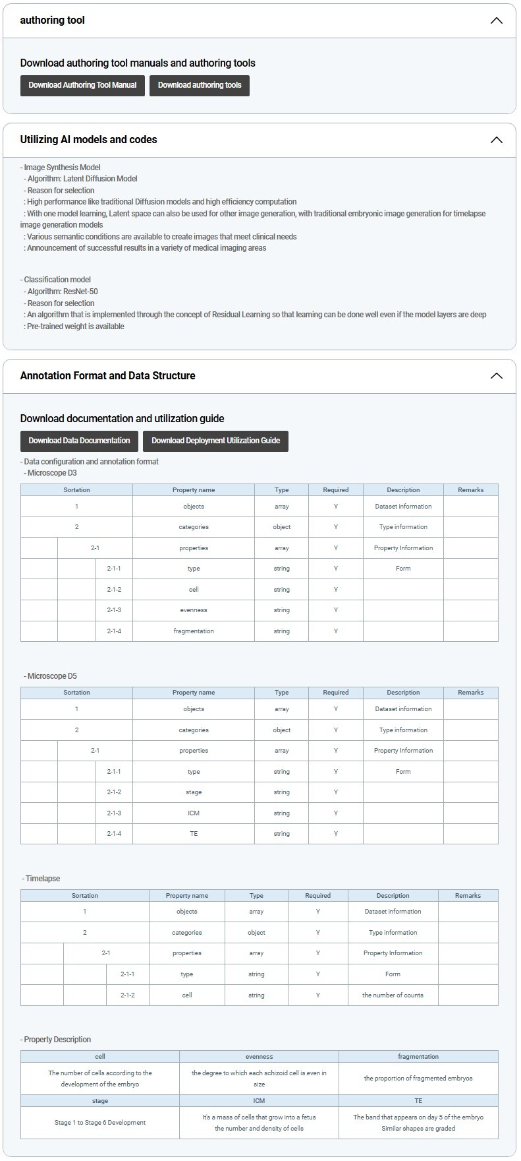
Task: Click 'Annotation Format and Data Structure' heading text
Action: tap(108, 376)
